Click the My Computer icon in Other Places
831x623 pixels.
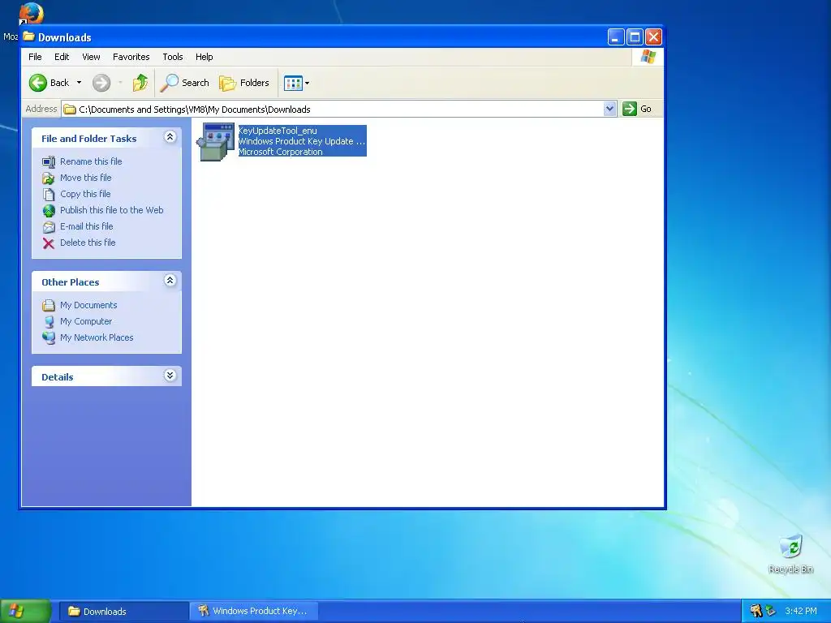coord(48,321)
